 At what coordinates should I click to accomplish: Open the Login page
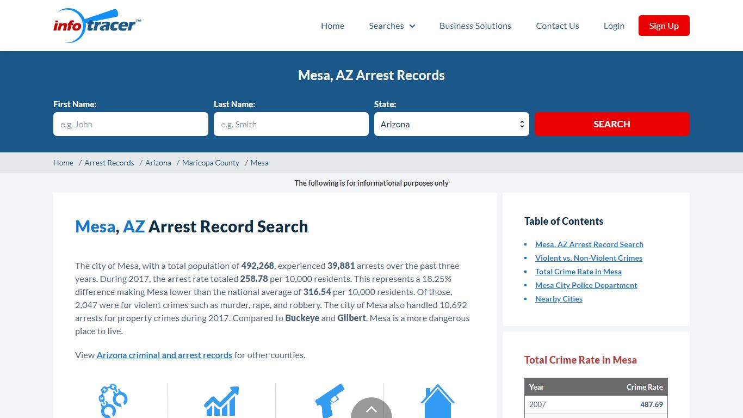(614, 26)
